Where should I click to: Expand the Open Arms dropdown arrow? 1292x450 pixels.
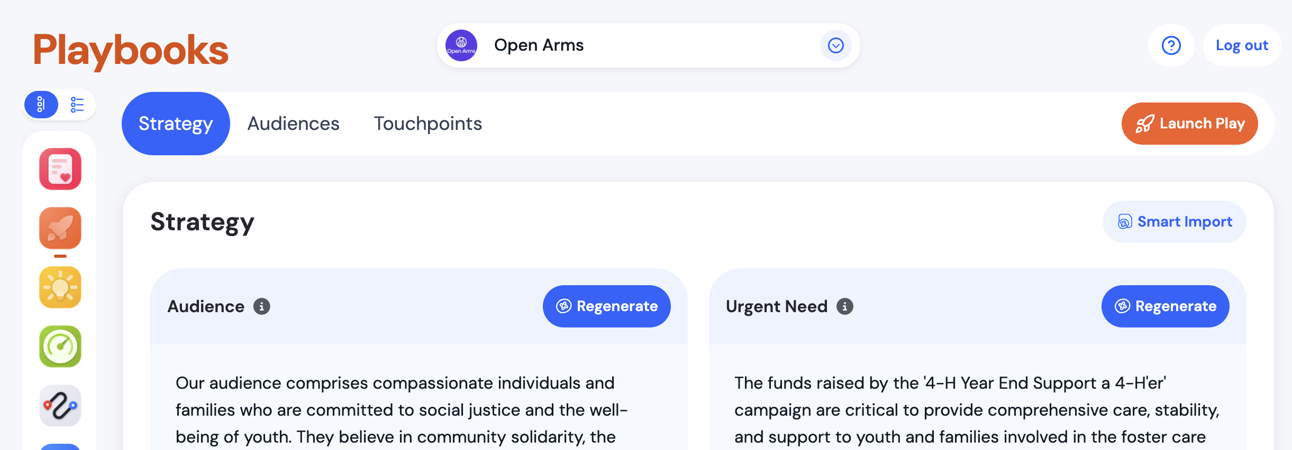pos(835,45)
